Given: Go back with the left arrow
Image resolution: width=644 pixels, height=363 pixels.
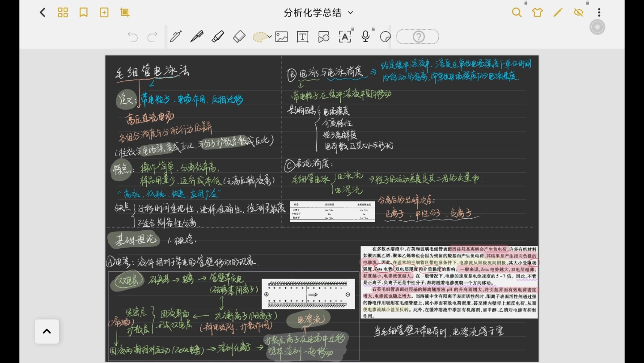Looking at the screenshot, I should [42, 13].
